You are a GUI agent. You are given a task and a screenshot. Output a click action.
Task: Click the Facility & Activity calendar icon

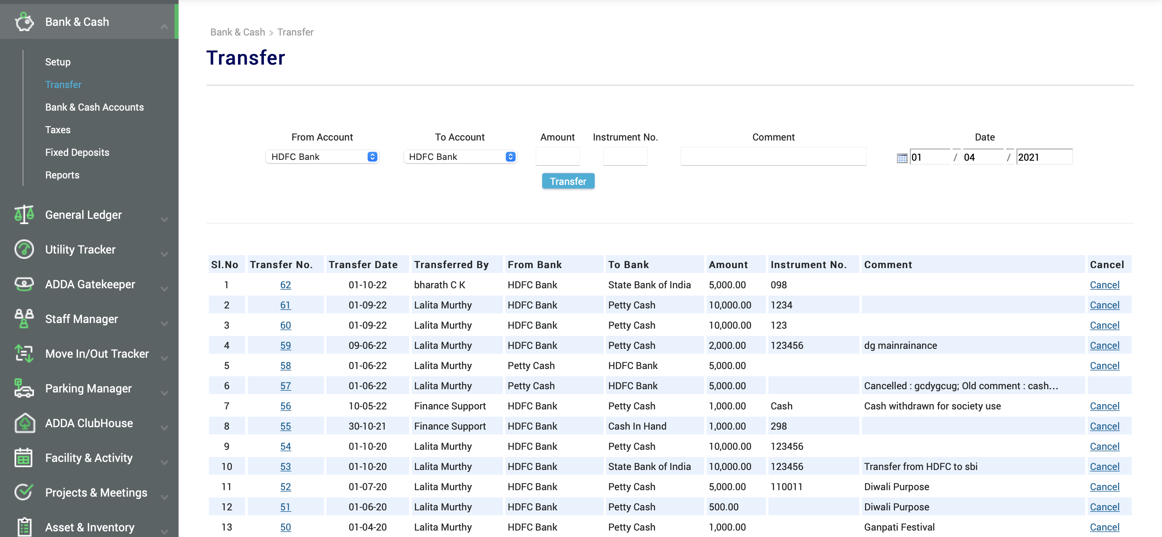(24, 457)
